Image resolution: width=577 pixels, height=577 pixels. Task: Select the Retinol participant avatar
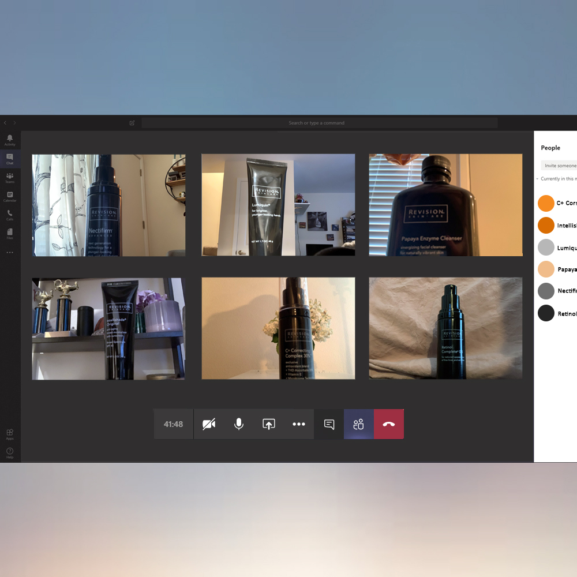click(546, 313)
